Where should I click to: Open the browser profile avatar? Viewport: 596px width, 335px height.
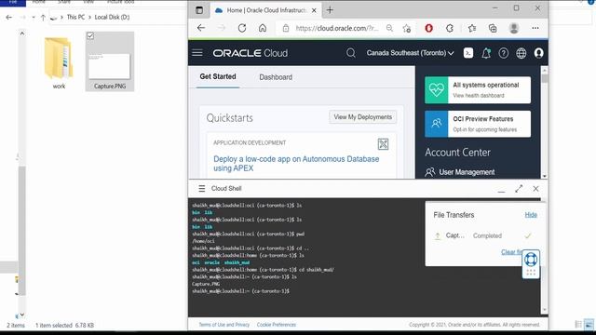pyautogui.click(x=514, y=28)
